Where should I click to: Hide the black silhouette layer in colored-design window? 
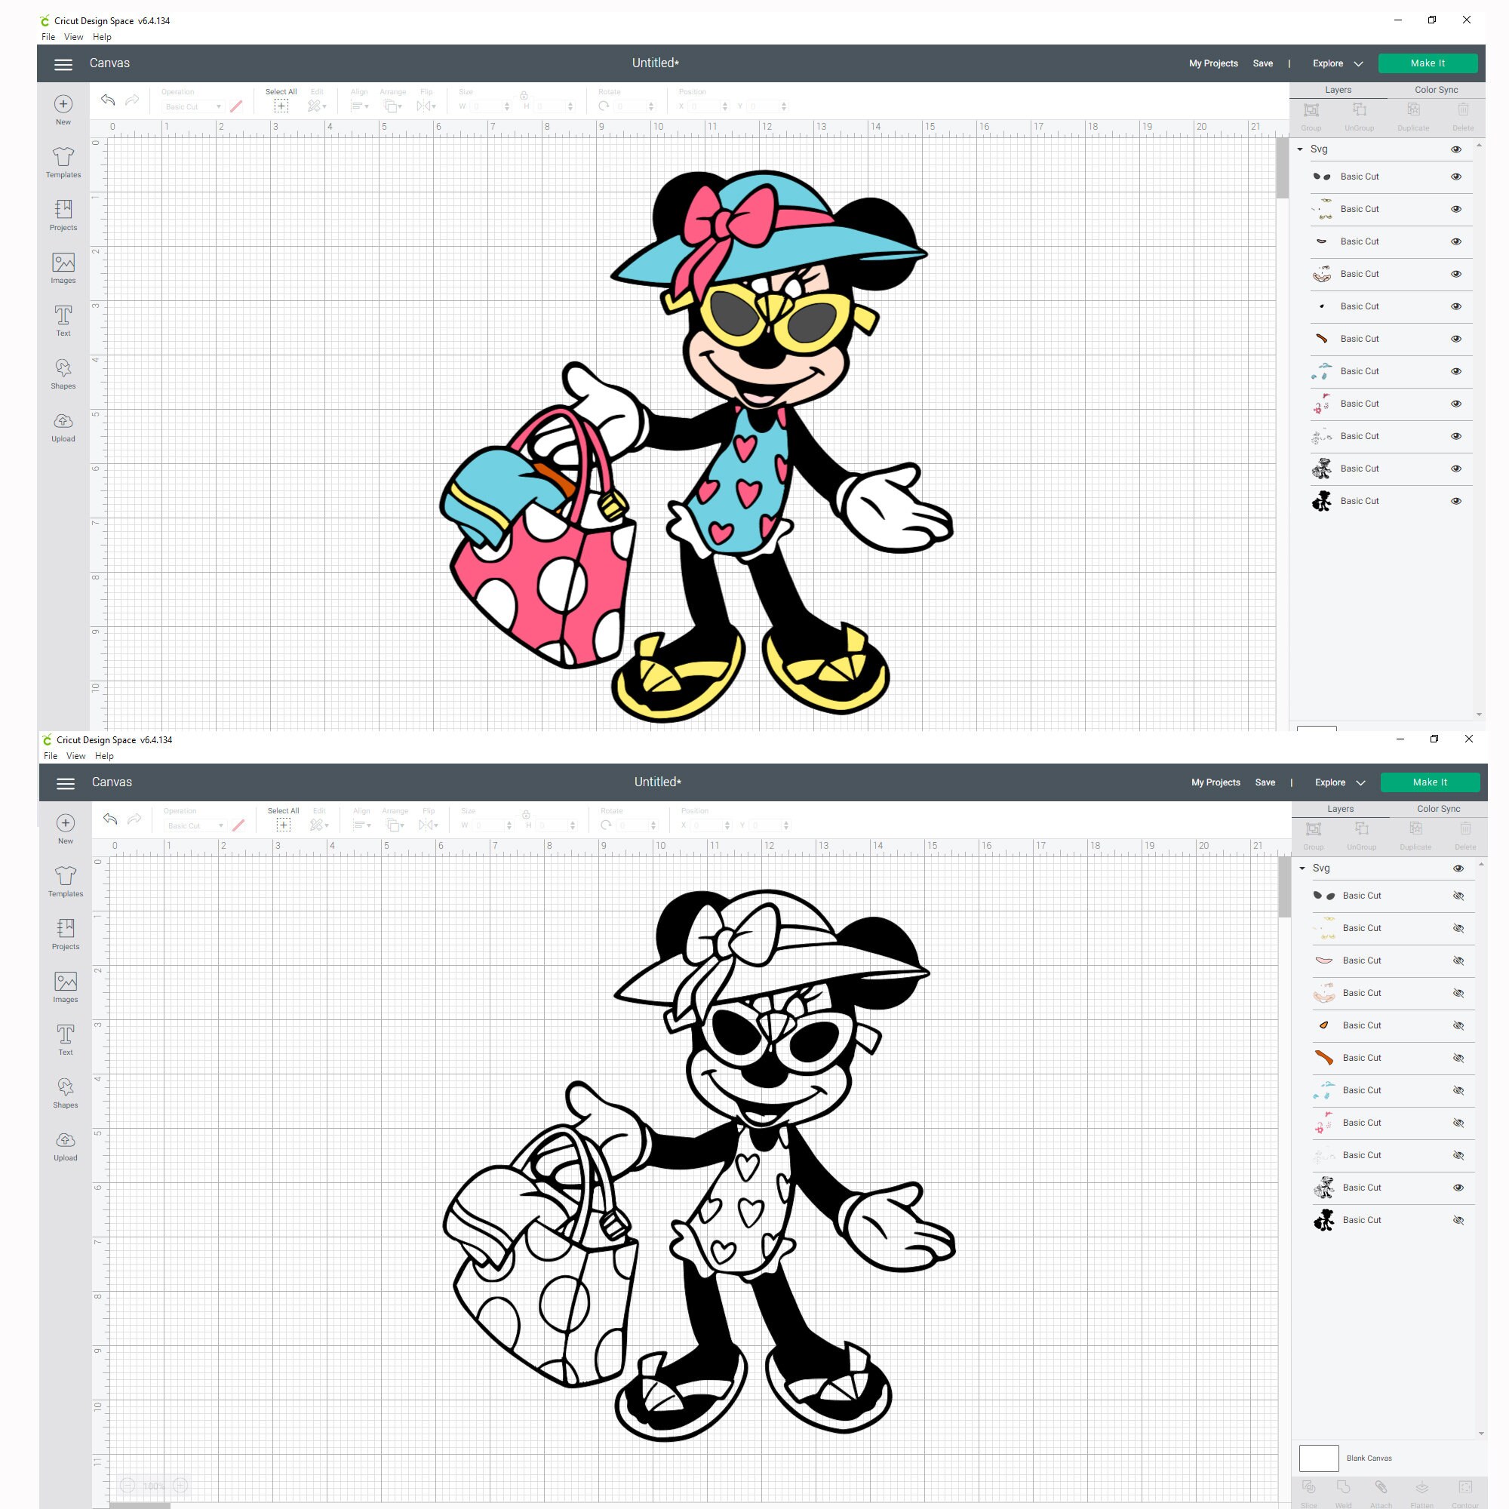click(1456, 502)
